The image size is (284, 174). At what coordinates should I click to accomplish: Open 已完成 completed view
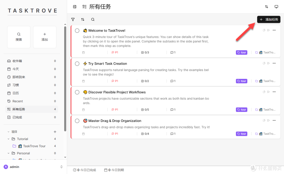[x=32, y=117]
